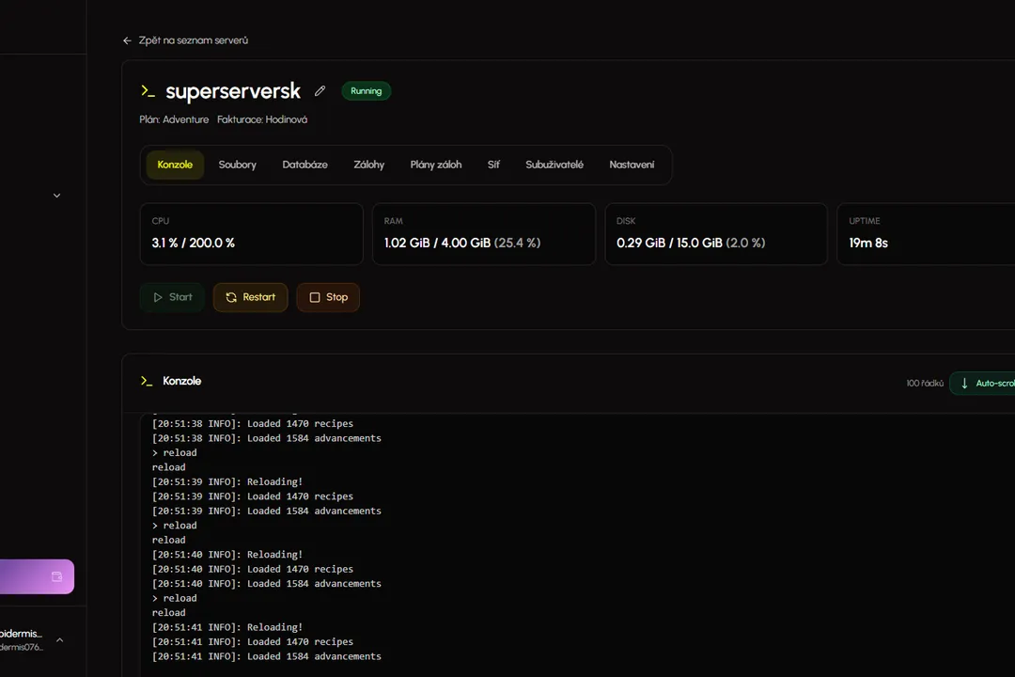Select the Plány záloh tab

tap(436, 165)
